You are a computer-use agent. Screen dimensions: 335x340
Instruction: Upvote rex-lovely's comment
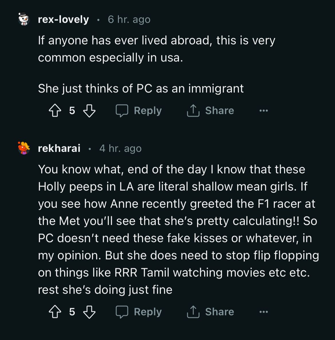pyautogui.click(x=55, y=111)
